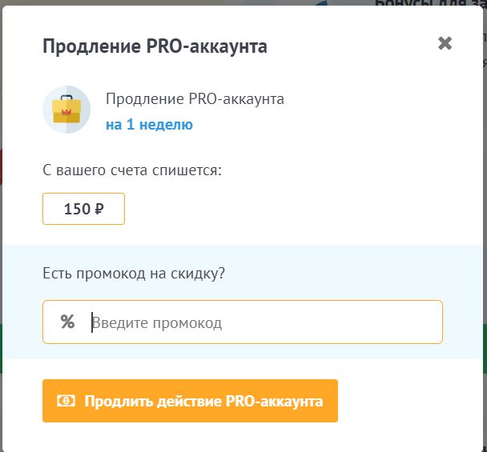Click the ruble sign in the amount box
The image size is (487, 452).
point(99,210)
